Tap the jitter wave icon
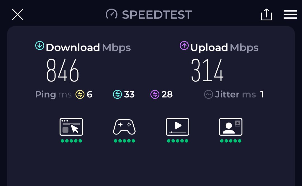The width and height of the screenshot is (302, 186). pos(208,94)
